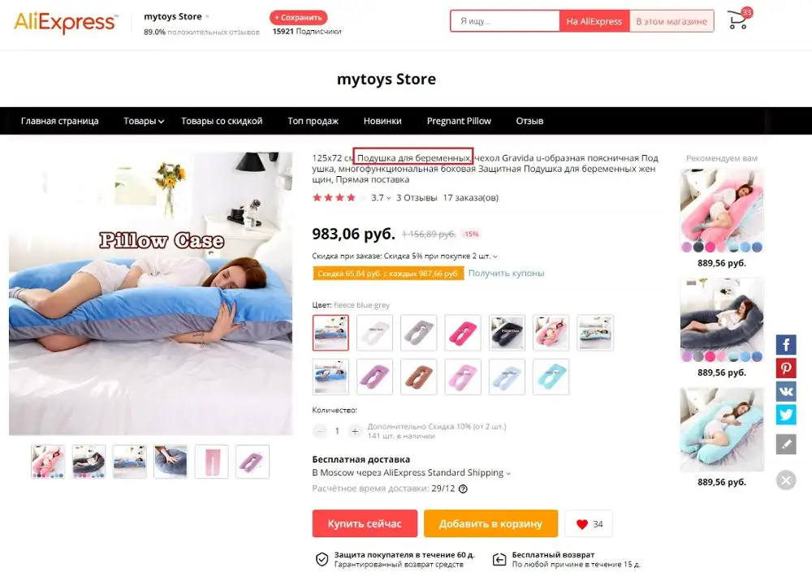
Task: Open the Топ продаж menu item
Action: pyautogui.click(x=313, y=121)
